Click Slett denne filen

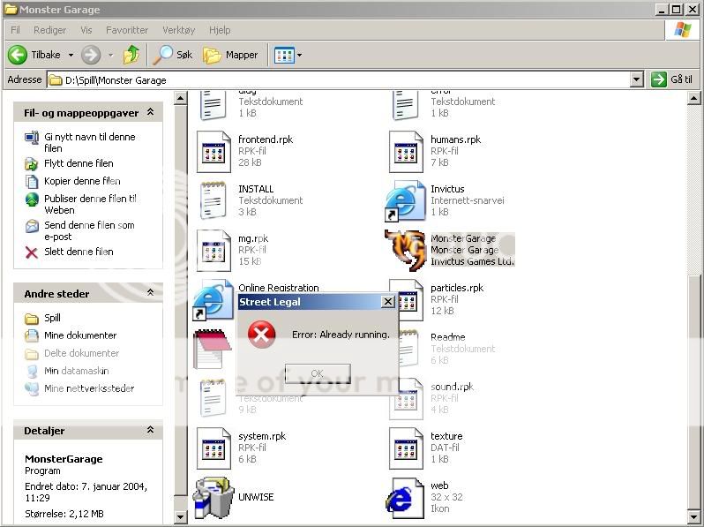(79, 252)
